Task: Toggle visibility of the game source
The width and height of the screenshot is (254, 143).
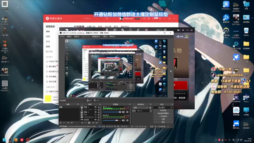Action: pyautogui.click(x=96, y=120)
